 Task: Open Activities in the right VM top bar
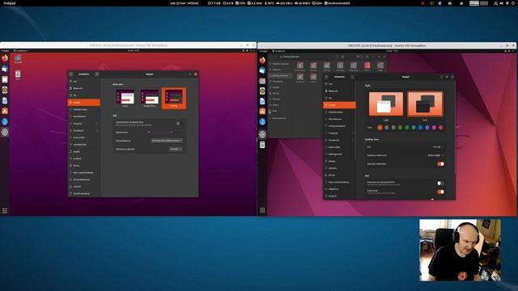click(263, 51)
